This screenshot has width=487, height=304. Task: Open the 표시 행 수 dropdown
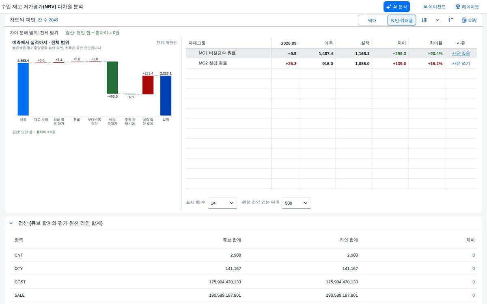point(222,203)
